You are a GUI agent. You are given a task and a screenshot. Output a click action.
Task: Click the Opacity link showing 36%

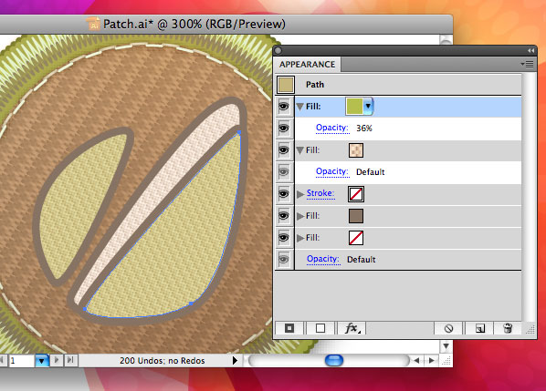click(332, 128)
